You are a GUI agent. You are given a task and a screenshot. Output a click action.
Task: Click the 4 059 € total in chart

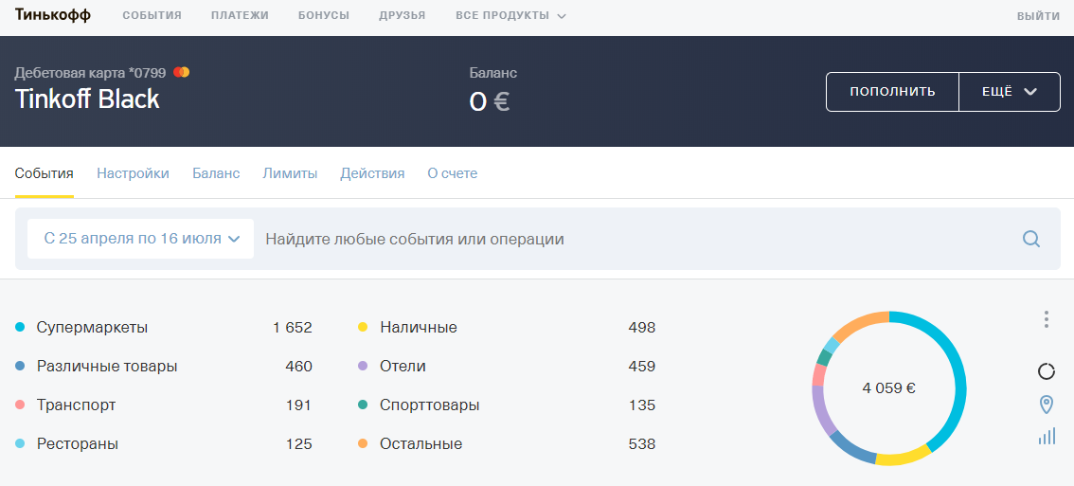pos(889,388)
